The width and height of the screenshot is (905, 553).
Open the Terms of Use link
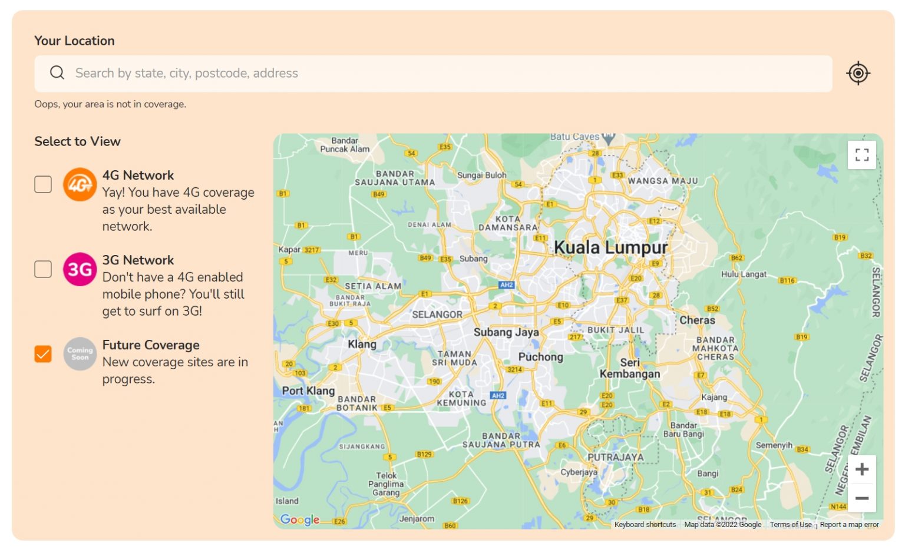point(790,524)
